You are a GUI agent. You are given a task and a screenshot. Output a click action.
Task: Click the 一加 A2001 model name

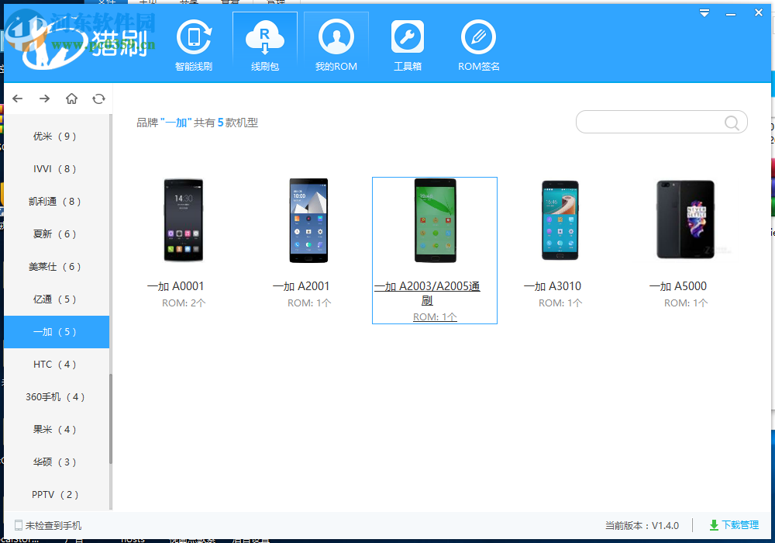pos(301,286)
